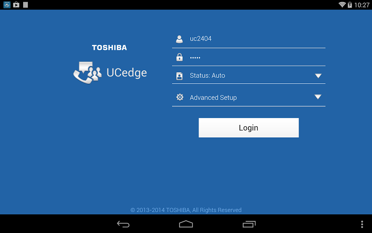Click the 2013-2014 TOSHIBA copyright text

click(x=186, y=210)
